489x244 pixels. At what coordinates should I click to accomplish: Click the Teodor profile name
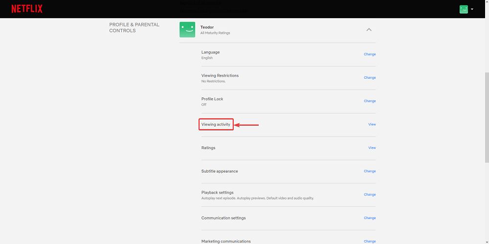(207, 27)
